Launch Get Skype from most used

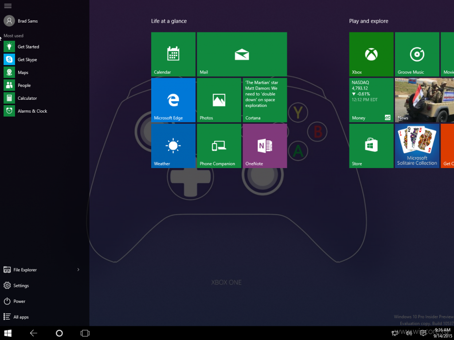point(20,59)
